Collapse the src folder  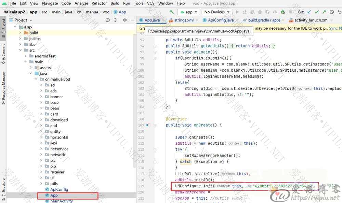point(20,50)
